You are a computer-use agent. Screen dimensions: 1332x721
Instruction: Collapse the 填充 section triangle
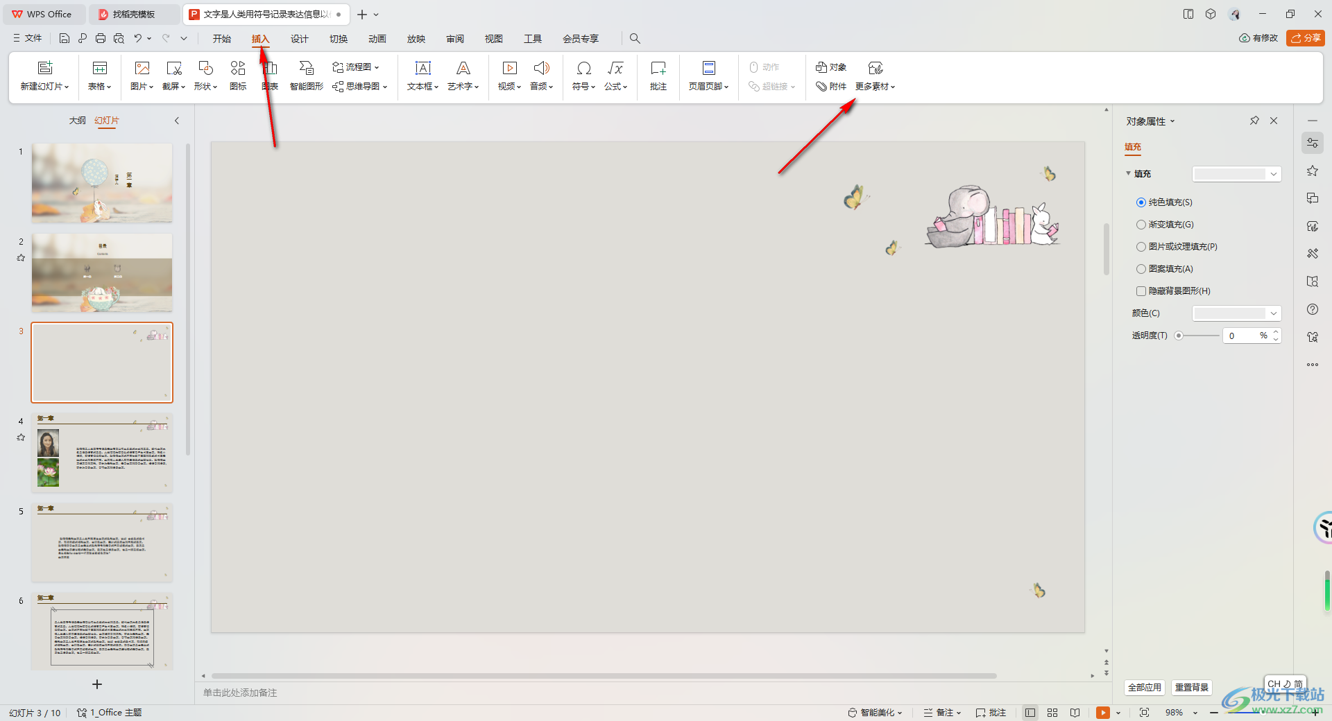[x=1128, y=173]
